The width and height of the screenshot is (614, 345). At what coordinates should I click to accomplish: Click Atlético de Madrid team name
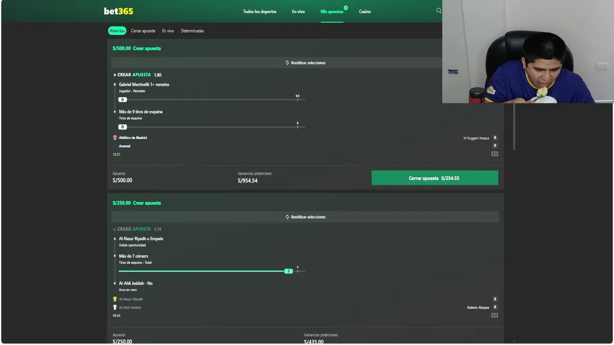click(x=133, y=138)
